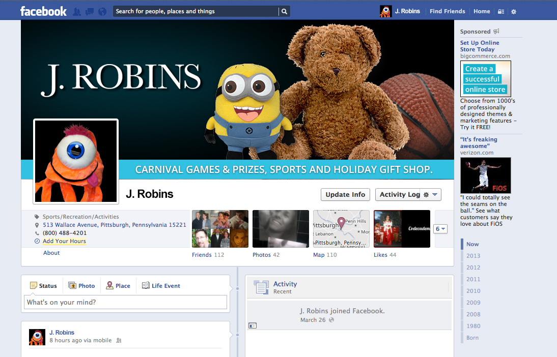Click the FiOS basketball ad image
The height and width of the screenshot is (357, 557).
tap(486, 175)
